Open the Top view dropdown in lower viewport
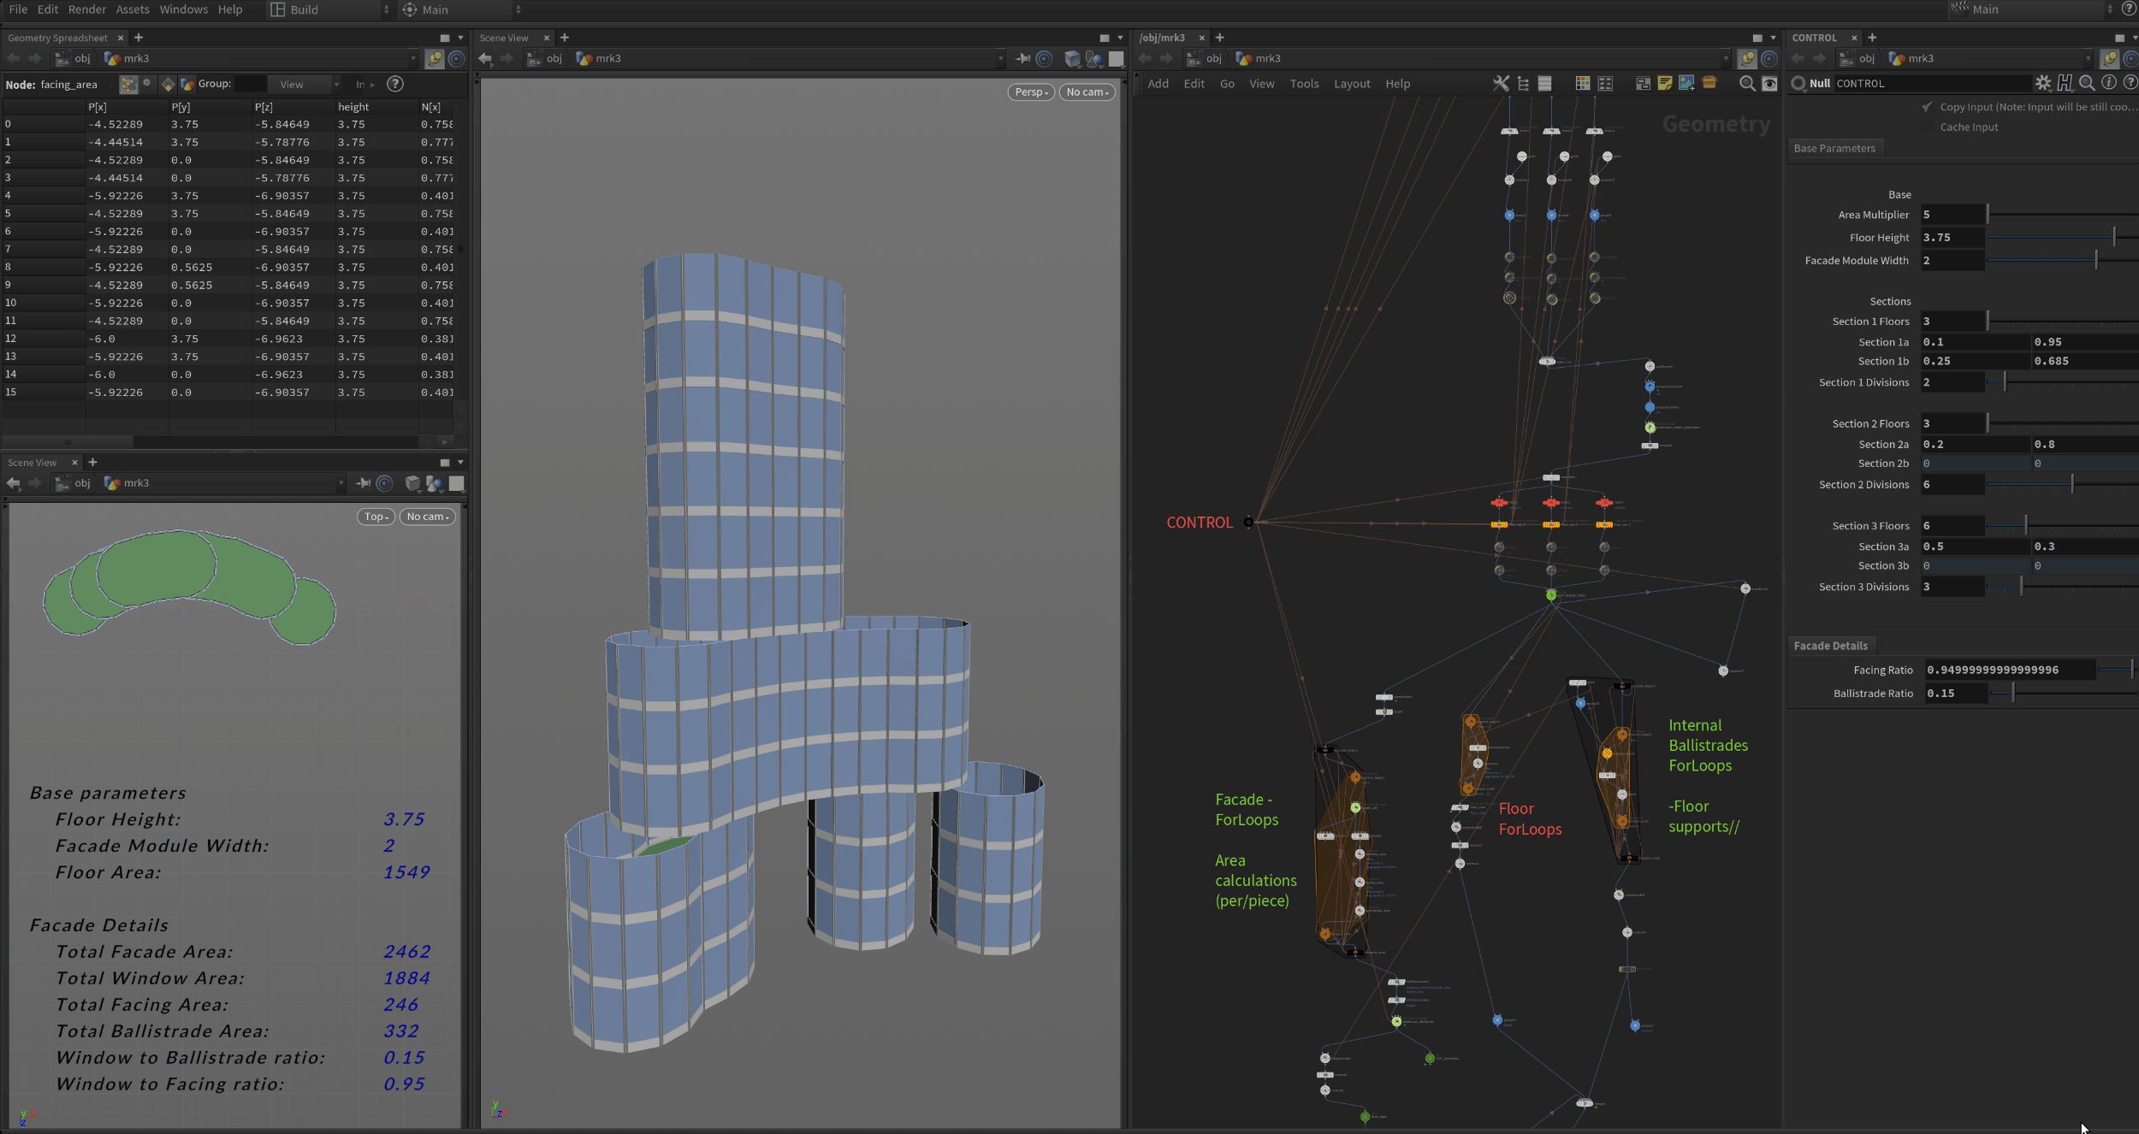 tap(375, 517)
